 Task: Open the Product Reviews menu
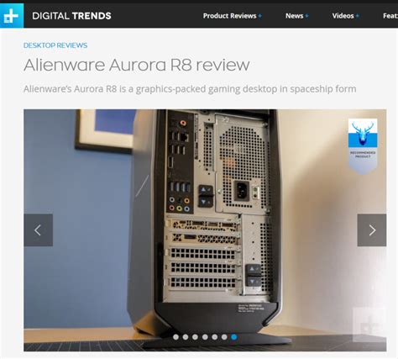(x=229, y=16)
